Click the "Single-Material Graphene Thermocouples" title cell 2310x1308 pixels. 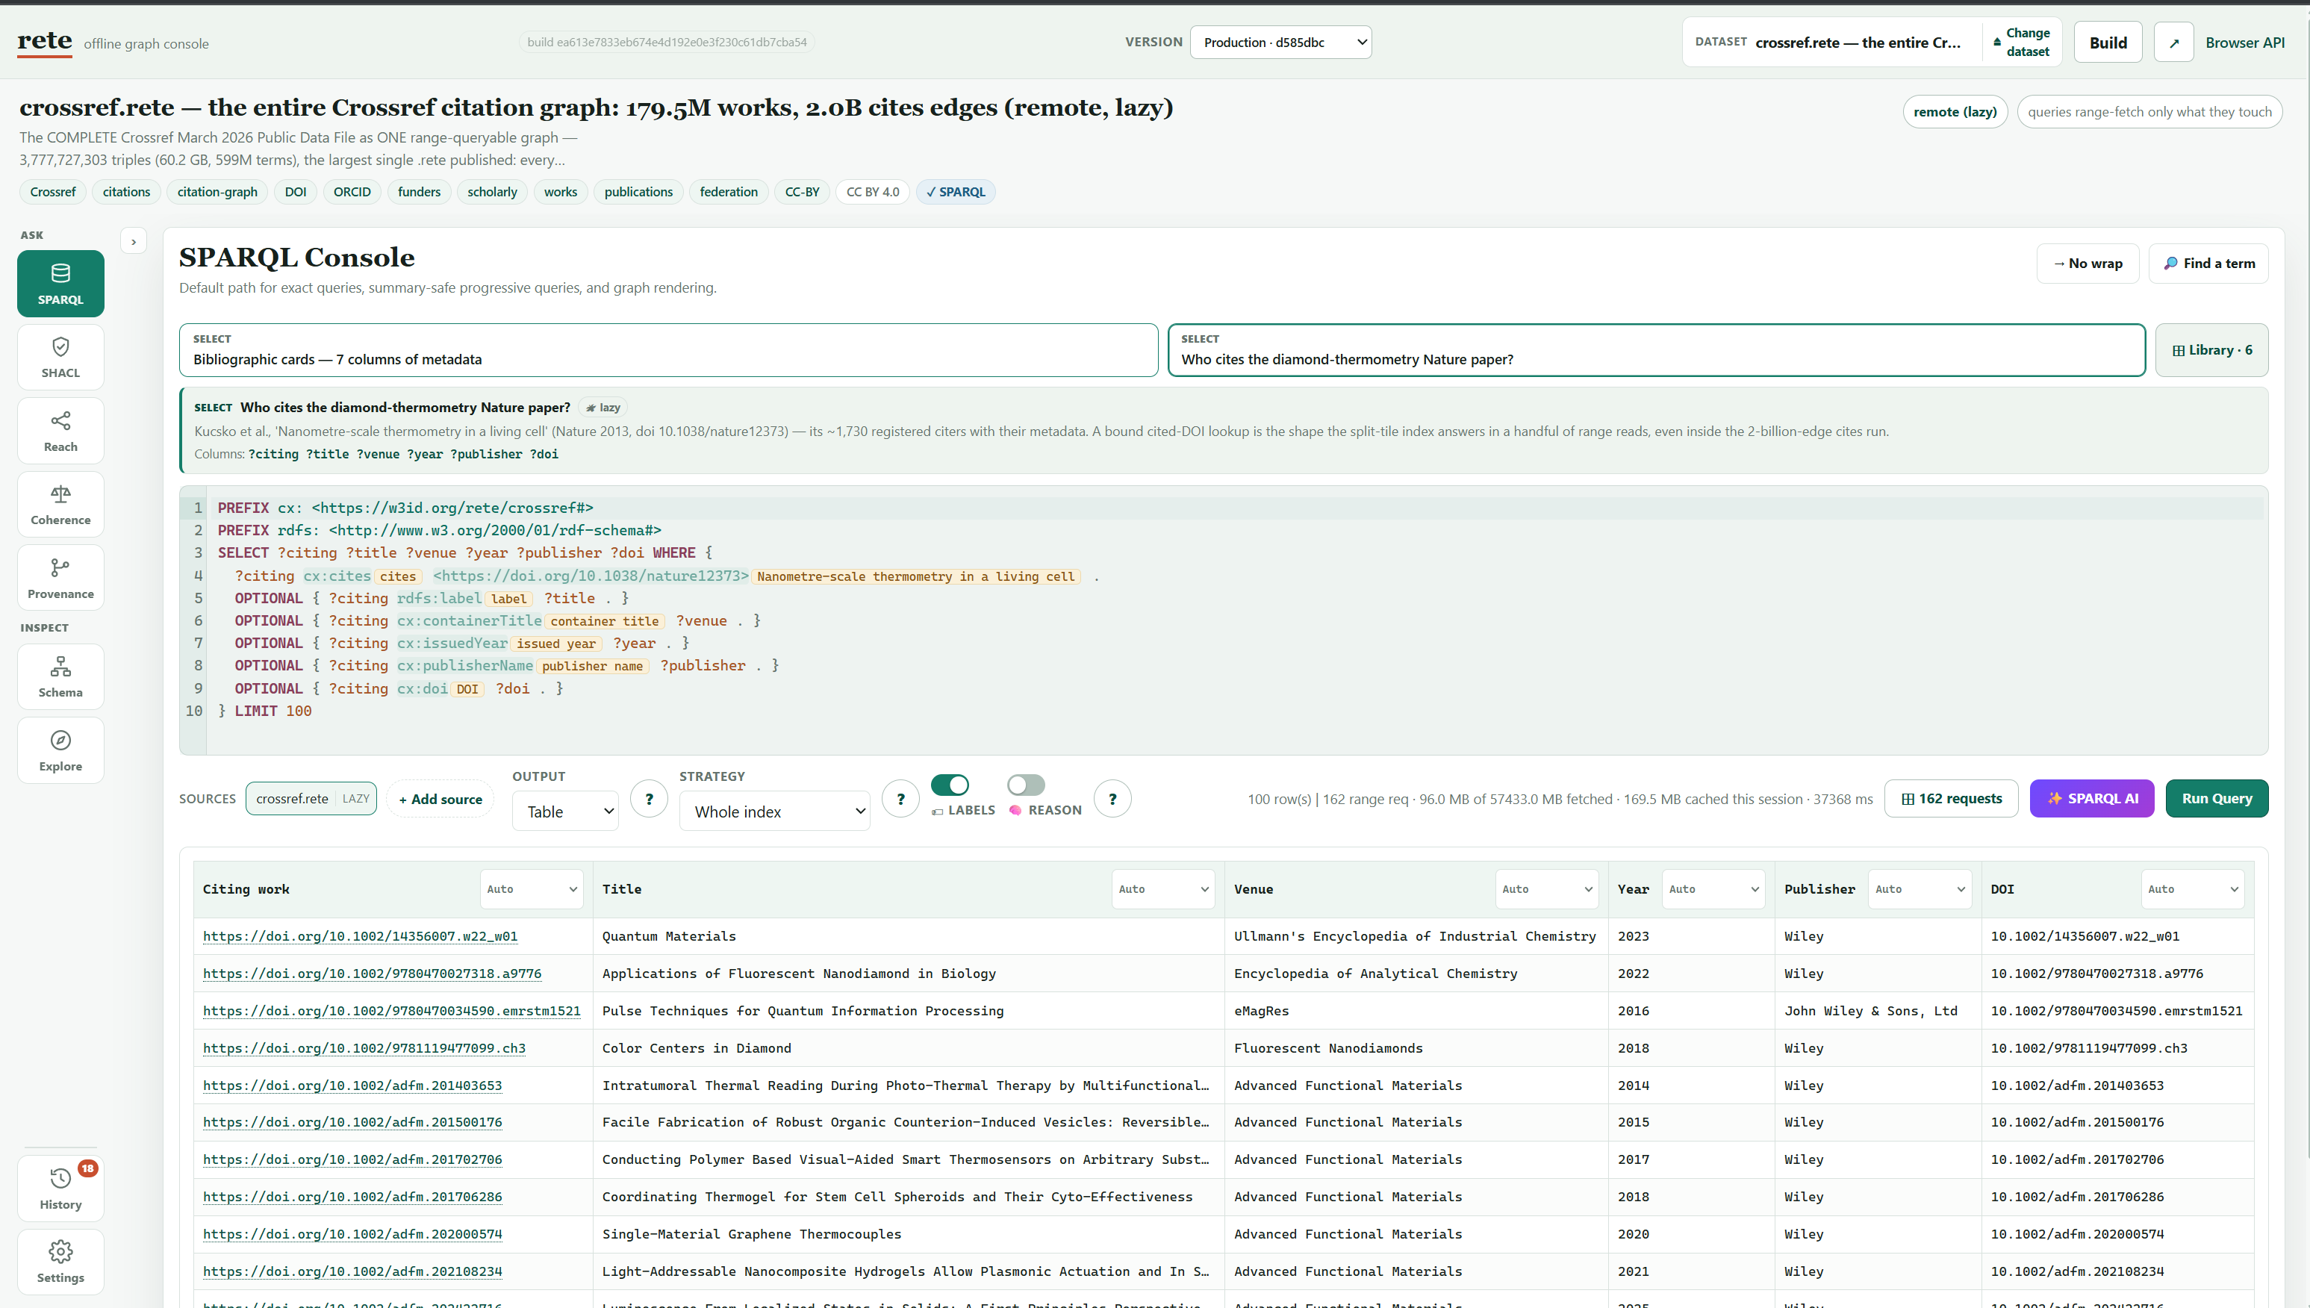click(752, 1234)
